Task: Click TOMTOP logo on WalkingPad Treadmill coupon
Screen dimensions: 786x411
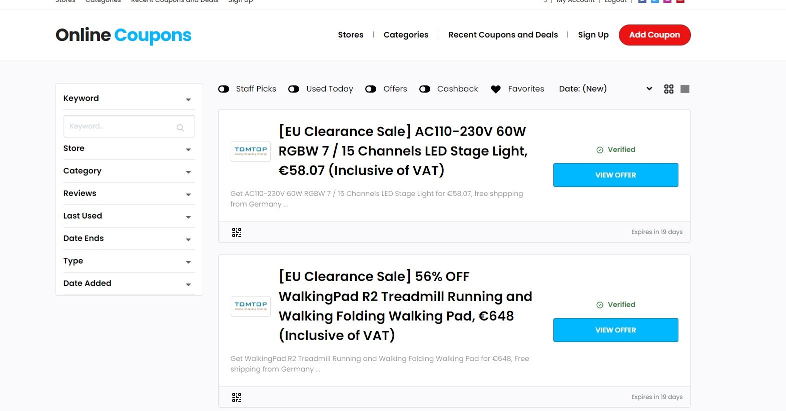Action: pos(251,306)
